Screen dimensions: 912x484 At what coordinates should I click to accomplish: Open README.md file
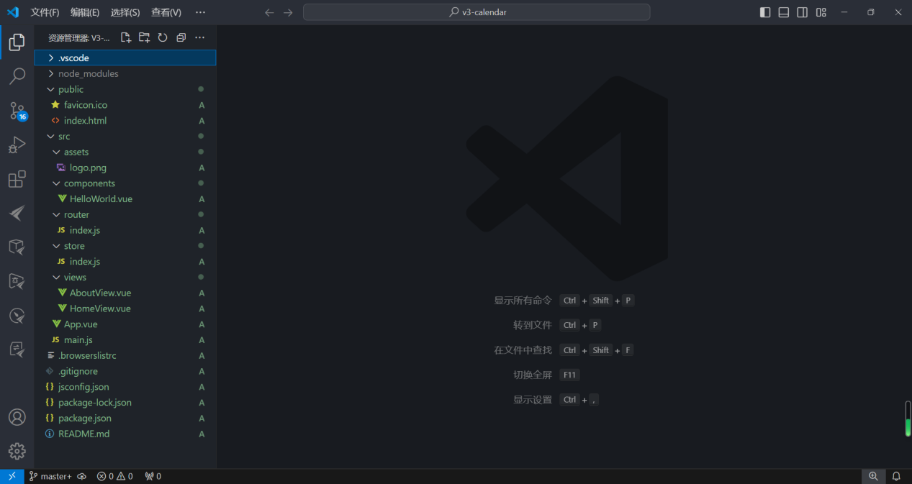(125, 434)
